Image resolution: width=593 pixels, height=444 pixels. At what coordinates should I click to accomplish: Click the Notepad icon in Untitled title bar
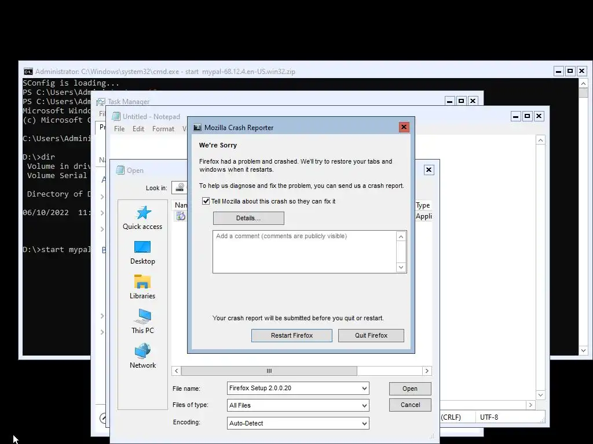[x=116, y=116]
